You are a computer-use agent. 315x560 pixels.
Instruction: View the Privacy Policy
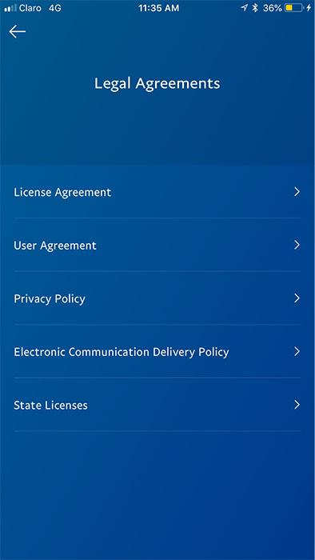157,298
